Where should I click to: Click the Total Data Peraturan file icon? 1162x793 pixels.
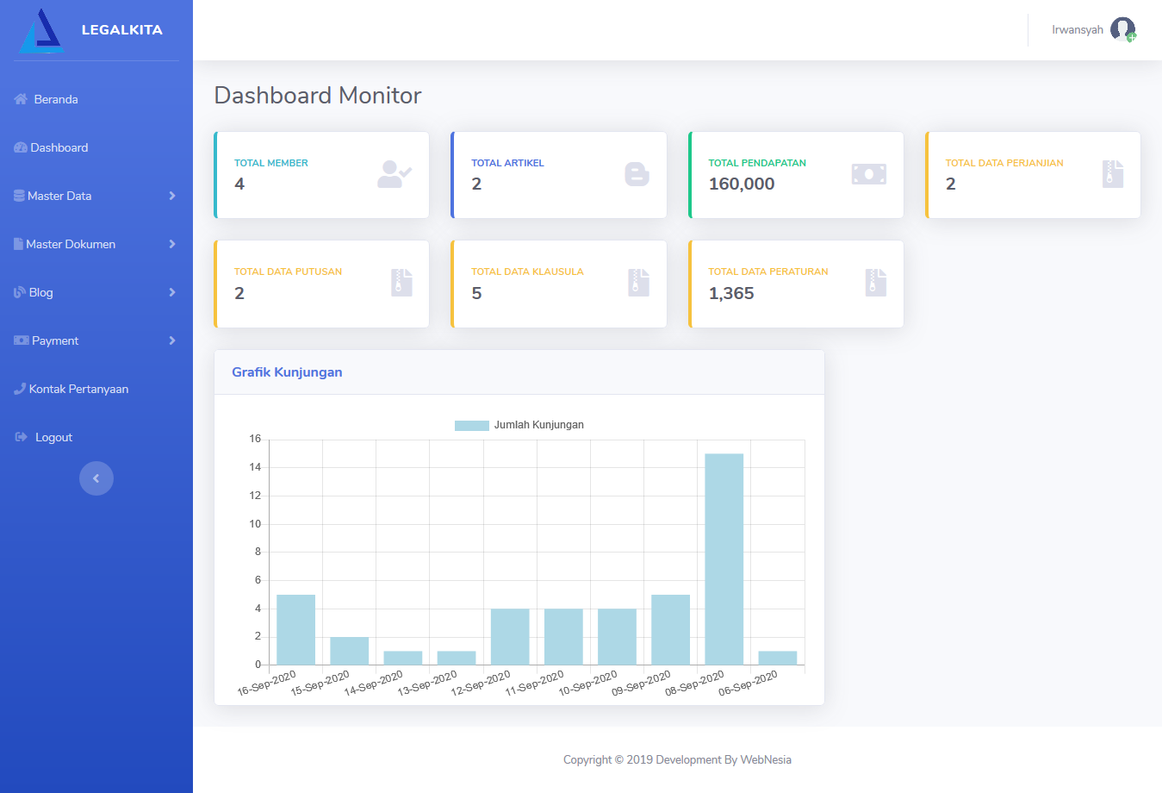876,283
